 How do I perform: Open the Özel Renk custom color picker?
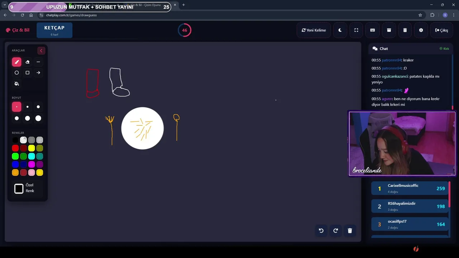pos(19,188)
